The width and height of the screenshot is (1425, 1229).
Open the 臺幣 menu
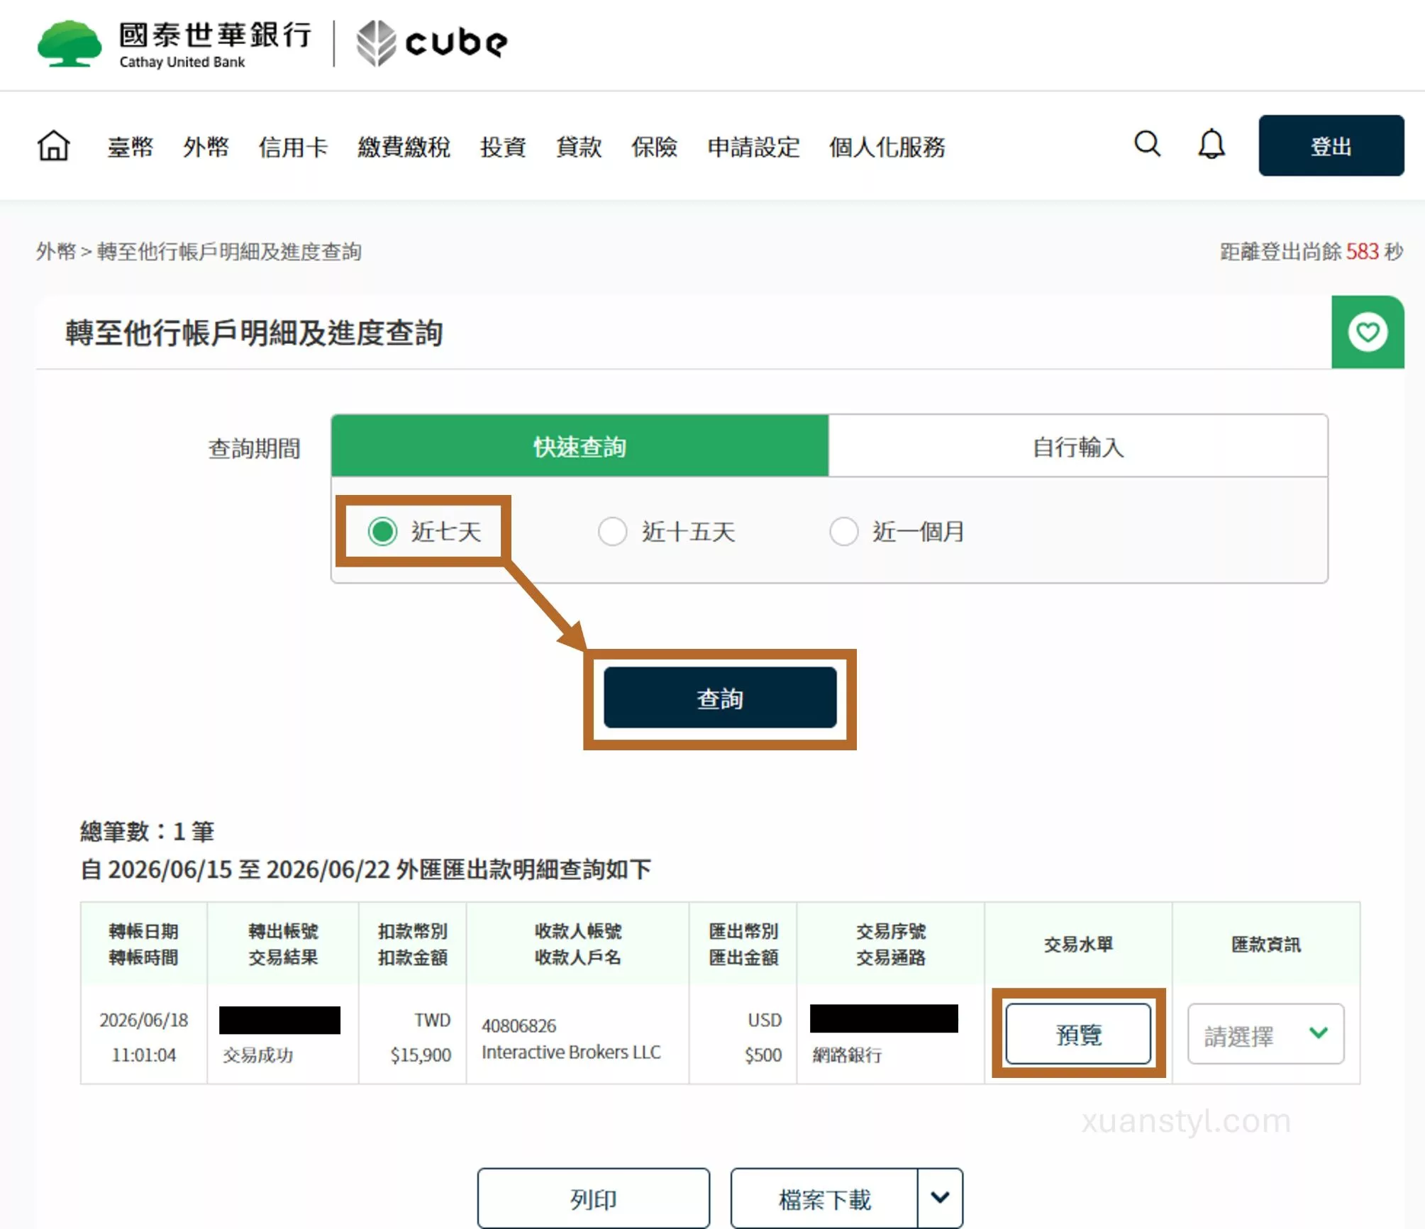(x=131, y=147)
